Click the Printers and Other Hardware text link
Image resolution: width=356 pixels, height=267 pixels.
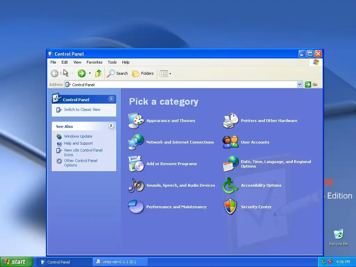pyautogui.click(x=269, y=121)
